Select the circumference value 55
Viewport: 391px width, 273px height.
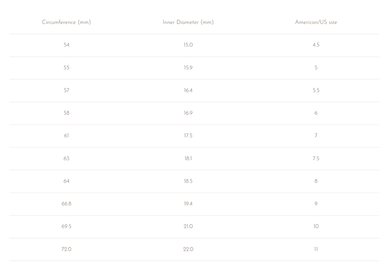[66, 68]
